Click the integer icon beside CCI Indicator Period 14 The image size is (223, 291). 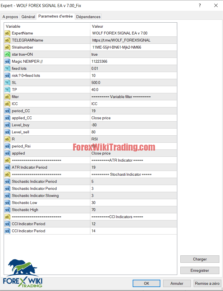7,231
